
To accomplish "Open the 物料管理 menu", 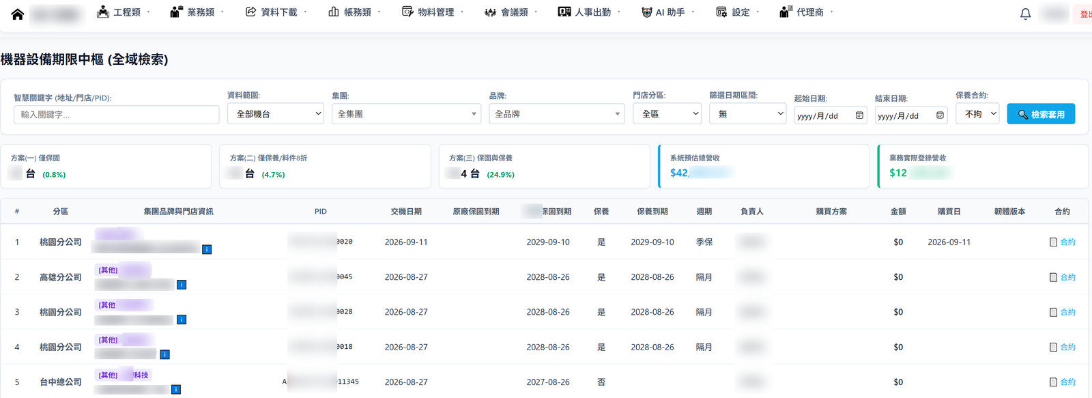I will 433,12.
